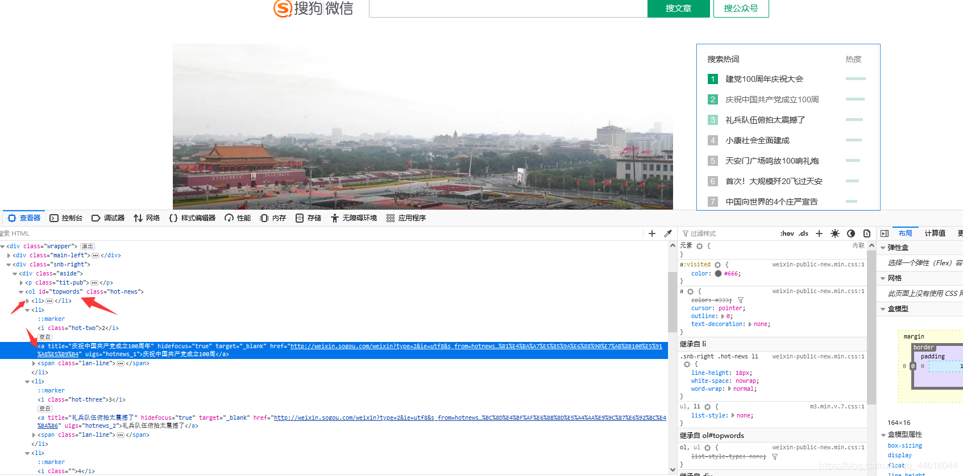Open the 应用程序 tab
Image resolution: width=963 pixels, height=476 pixels.
[x=406, y=218]
